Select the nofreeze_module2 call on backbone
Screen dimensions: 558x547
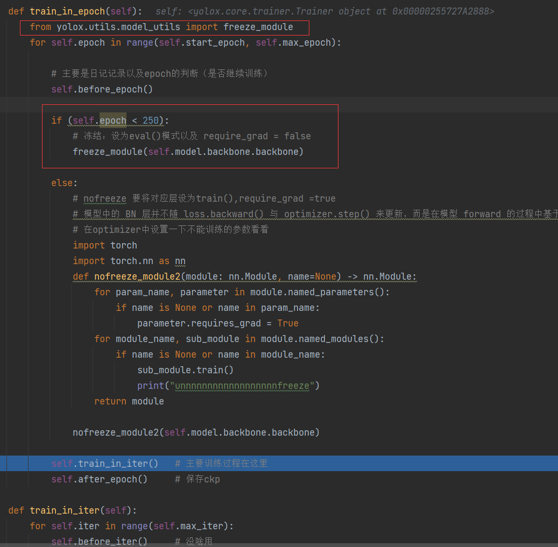[196, 432]
